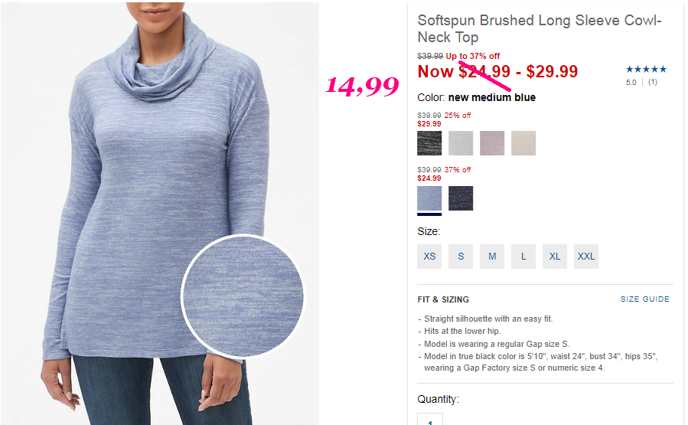Screen dimensions: 688x425
Task: Select size S
Action: tap(461, 257)
